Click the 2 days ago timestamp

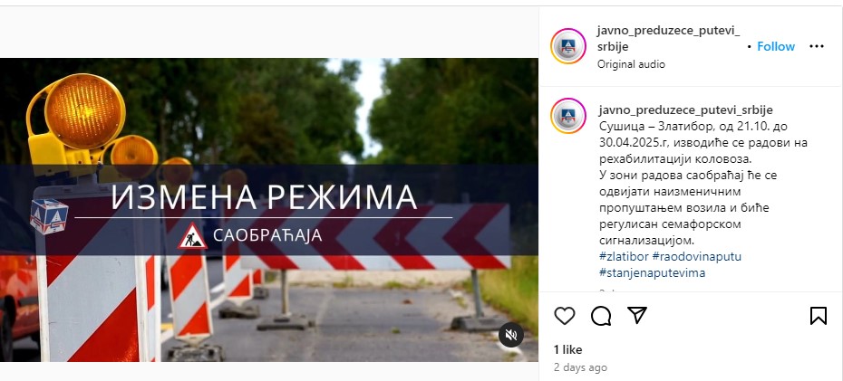point(580,367)
